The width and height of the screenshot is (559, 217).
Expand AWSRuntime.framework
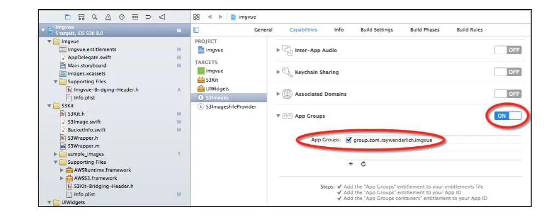coord(62,170)
